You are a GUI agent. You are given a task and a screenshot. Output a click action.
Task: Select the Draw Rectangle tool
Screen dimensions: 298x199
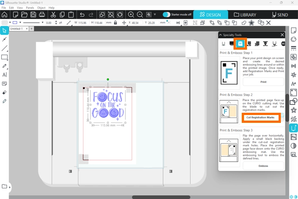click(4, 57)
